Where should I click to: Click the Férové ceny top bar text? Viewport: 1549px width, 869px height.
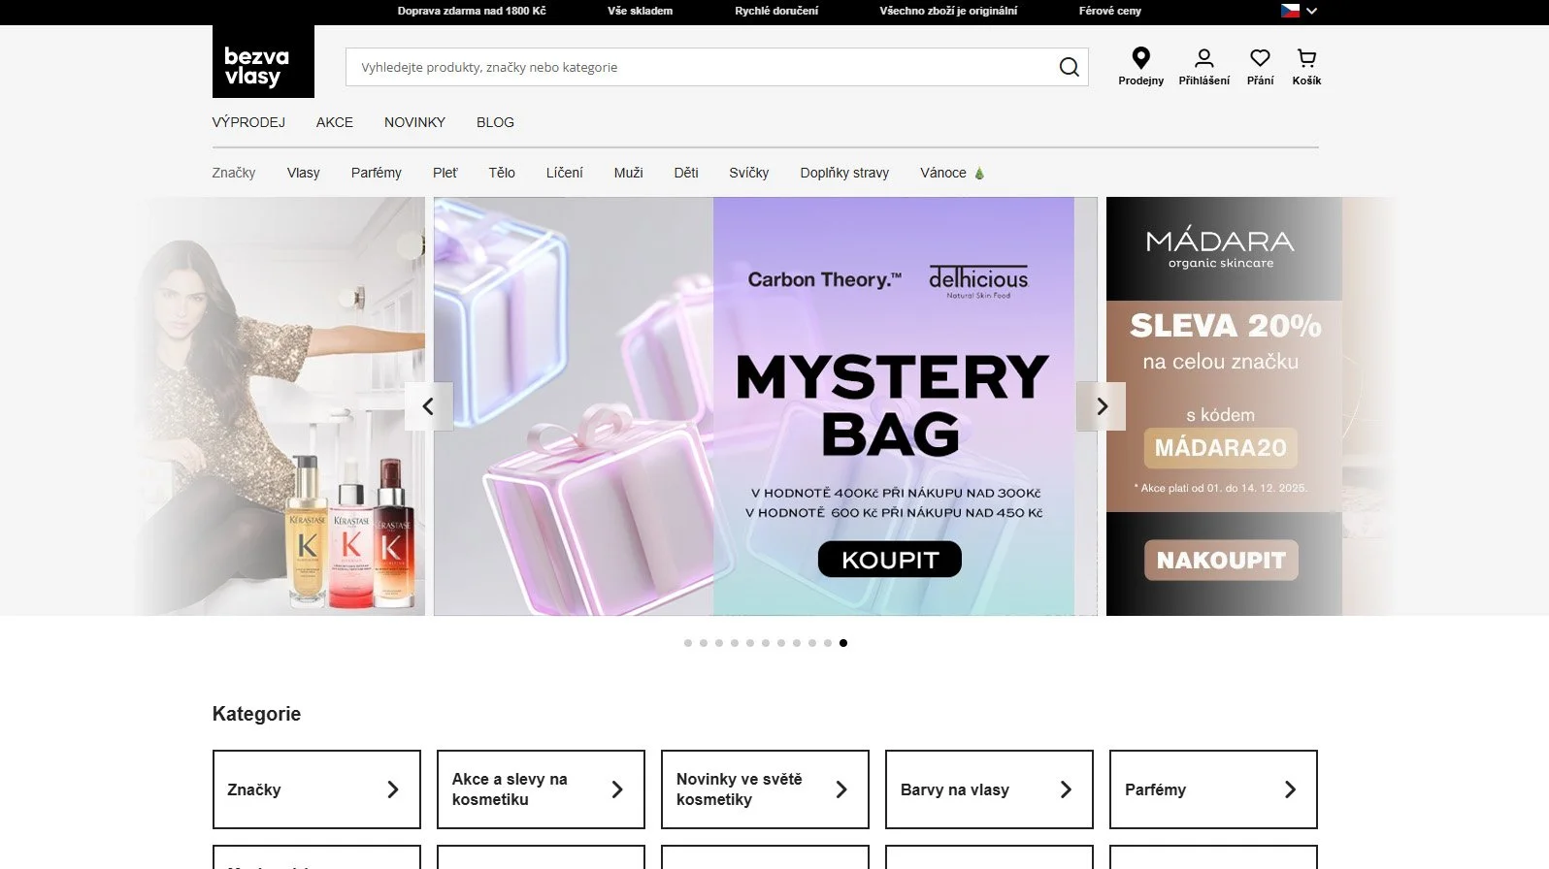point(1109,11)
